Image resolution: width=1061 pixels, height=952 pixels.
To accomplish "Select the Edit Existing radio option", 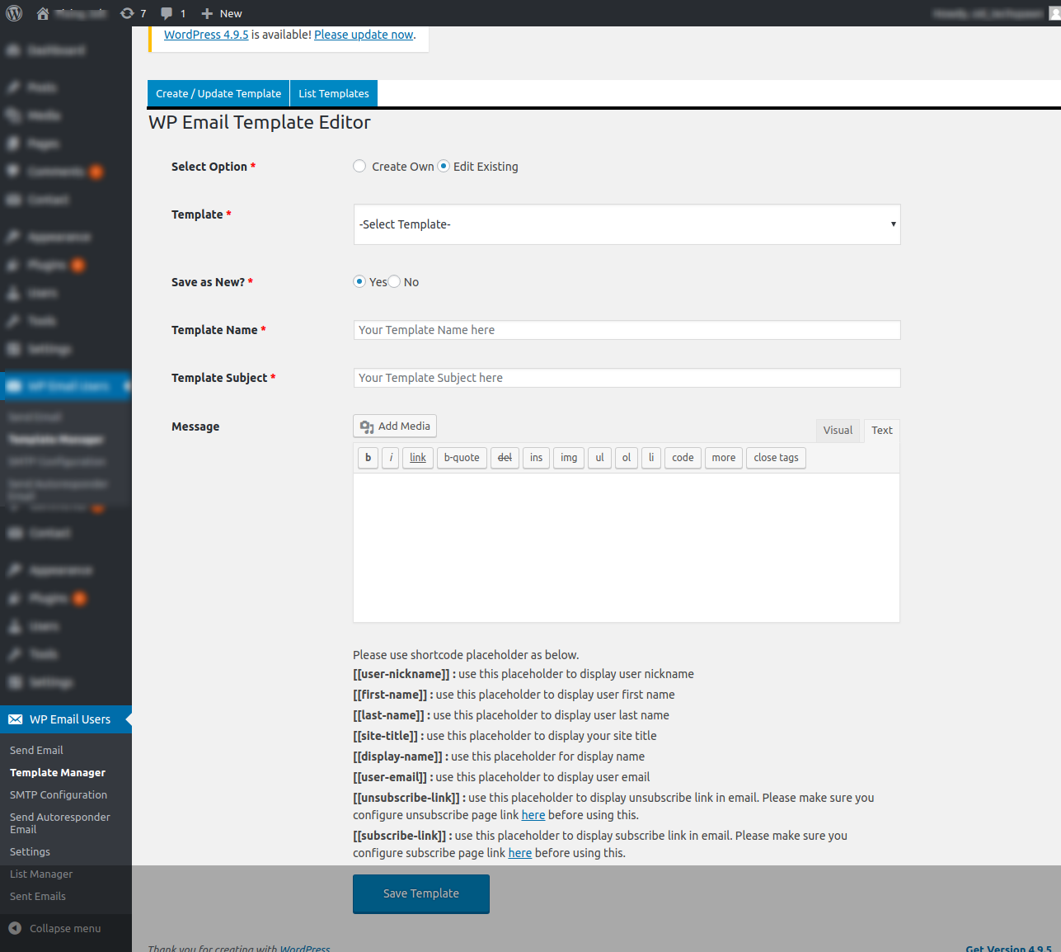I will 444,166.
